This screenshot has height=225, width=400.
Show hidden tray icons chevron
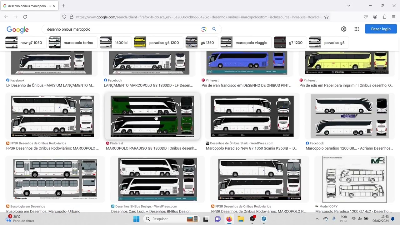[x=317, y=219]
